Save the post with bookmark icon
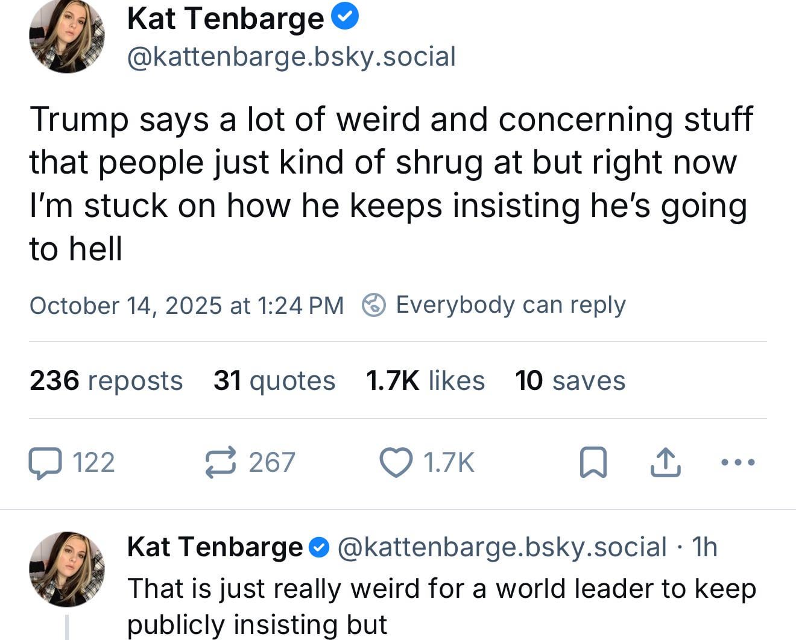Image resolution: width=796 pixels, height=640 pixels. [x=593, y=463]
